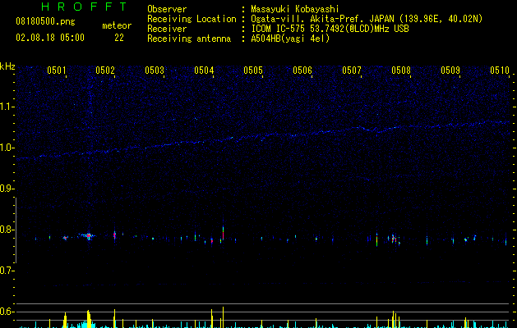Viewport: 517px width, 328px height.
Task: Click the 0507 time marker
Action: (x=352, y=70)
